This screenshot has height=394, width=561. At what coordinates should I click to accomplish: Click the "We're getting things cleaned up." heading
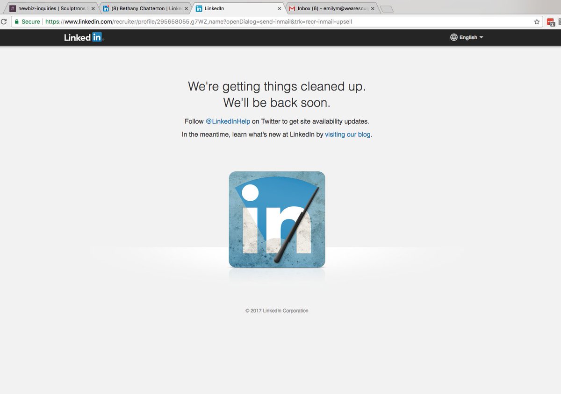point(277,86)
